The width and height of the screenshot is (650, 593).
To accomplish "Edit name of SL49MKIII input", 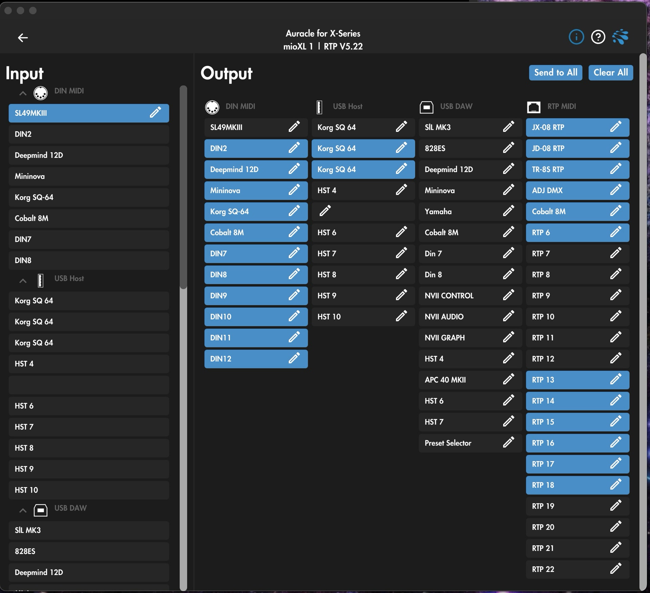I will [x=155, y=112].
